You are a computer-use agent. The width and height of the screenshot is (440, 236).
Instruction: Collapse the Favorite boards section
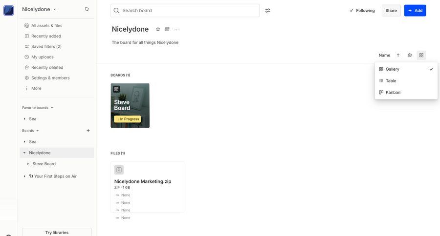[x=52, y=108]
